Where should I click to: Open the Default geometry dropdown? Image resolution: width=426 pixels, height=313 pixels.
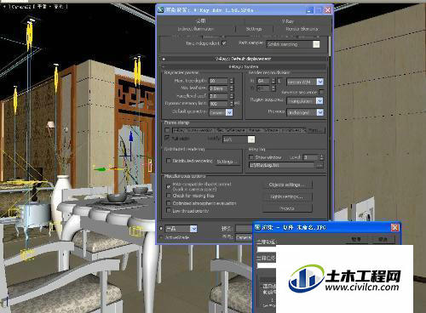coord(229,112)
